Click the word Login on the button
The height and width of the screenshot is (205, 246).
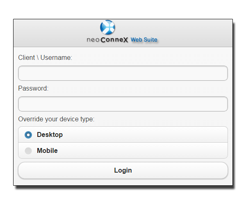point(123,171)
